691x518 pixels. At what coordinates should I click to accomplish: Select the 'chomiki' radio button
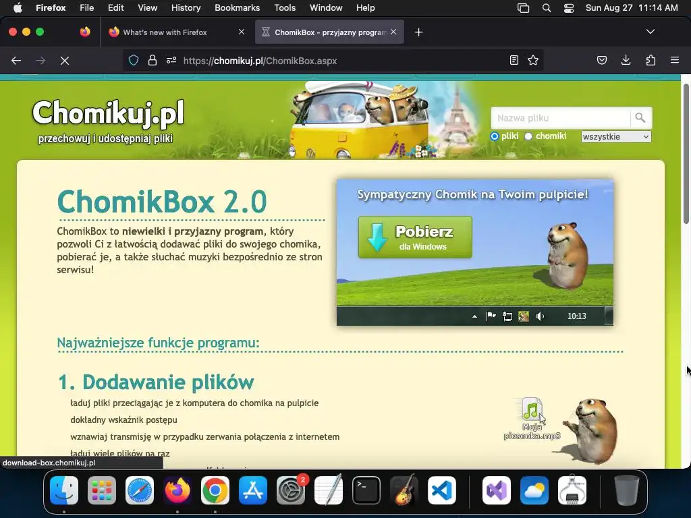click(528, 136)
